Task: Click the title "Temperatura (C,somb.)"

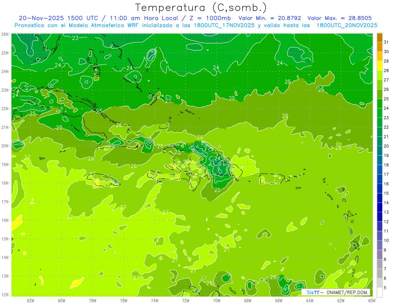Action: (x=201, y=8)
